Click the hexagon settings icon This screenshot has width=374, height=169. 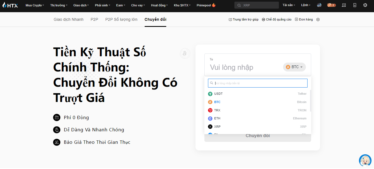click(318, 20)
